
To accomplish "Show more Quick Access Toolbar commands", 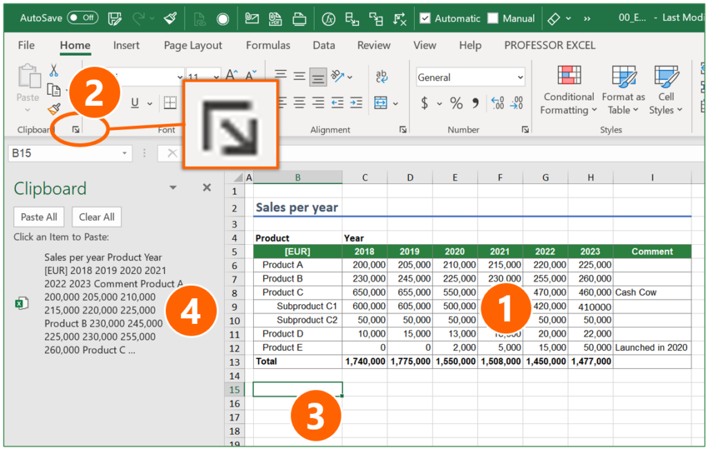I will tap(587, 19).
